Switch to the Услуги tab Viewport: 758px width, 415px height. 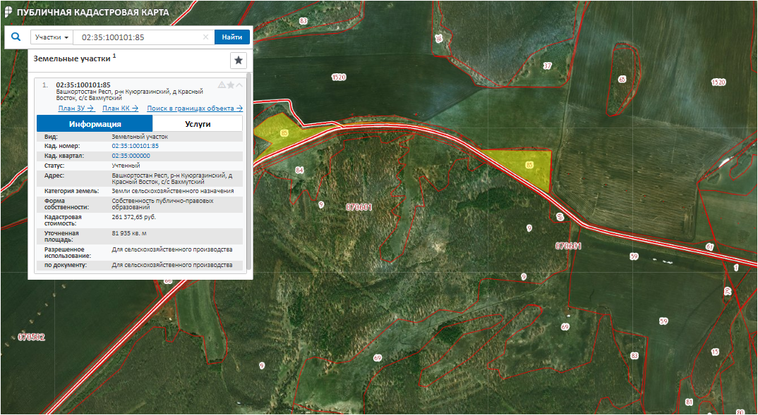198,123
